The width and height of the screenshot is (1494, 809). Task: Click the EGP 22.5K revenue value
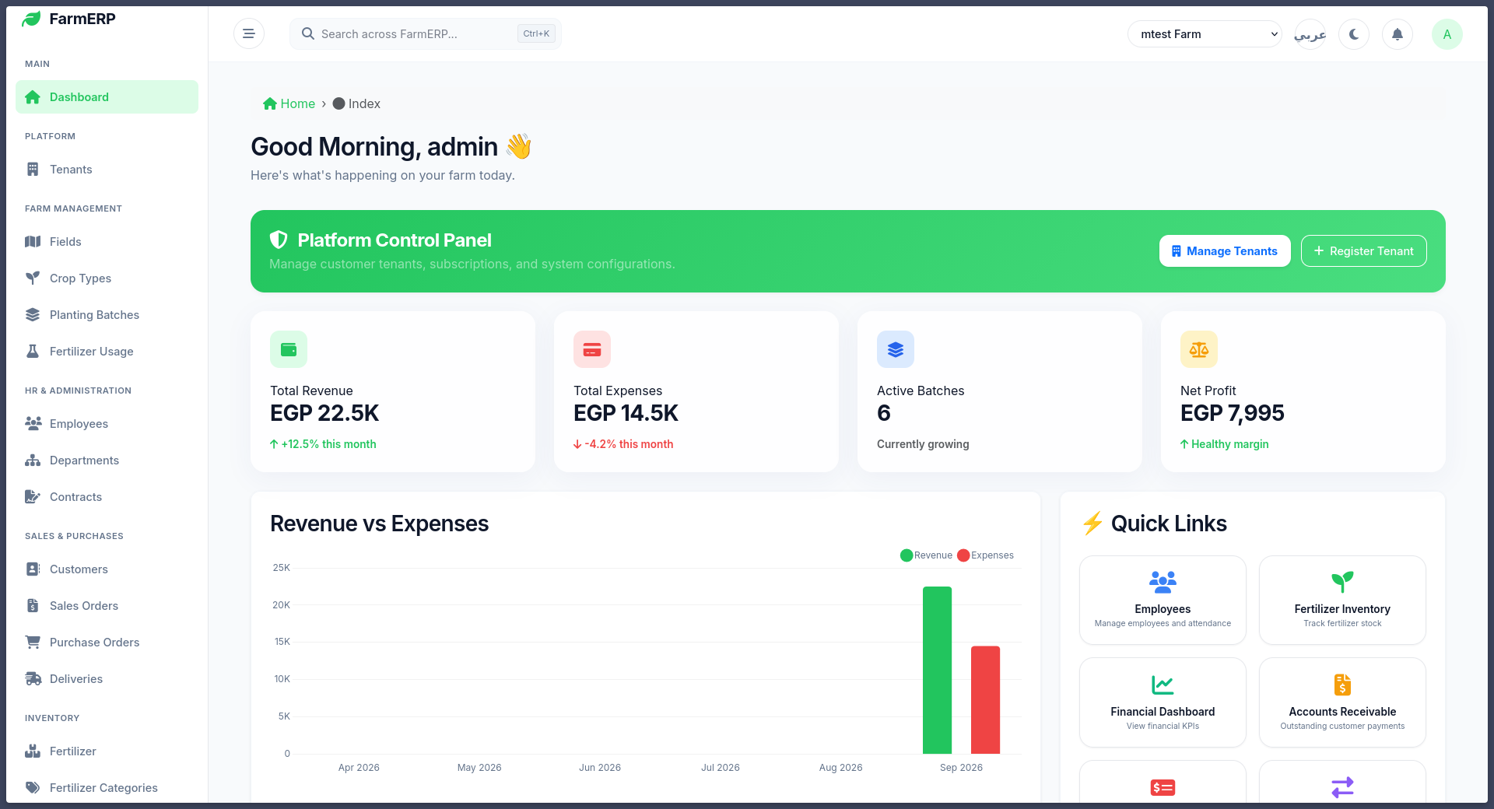[324, 413]
